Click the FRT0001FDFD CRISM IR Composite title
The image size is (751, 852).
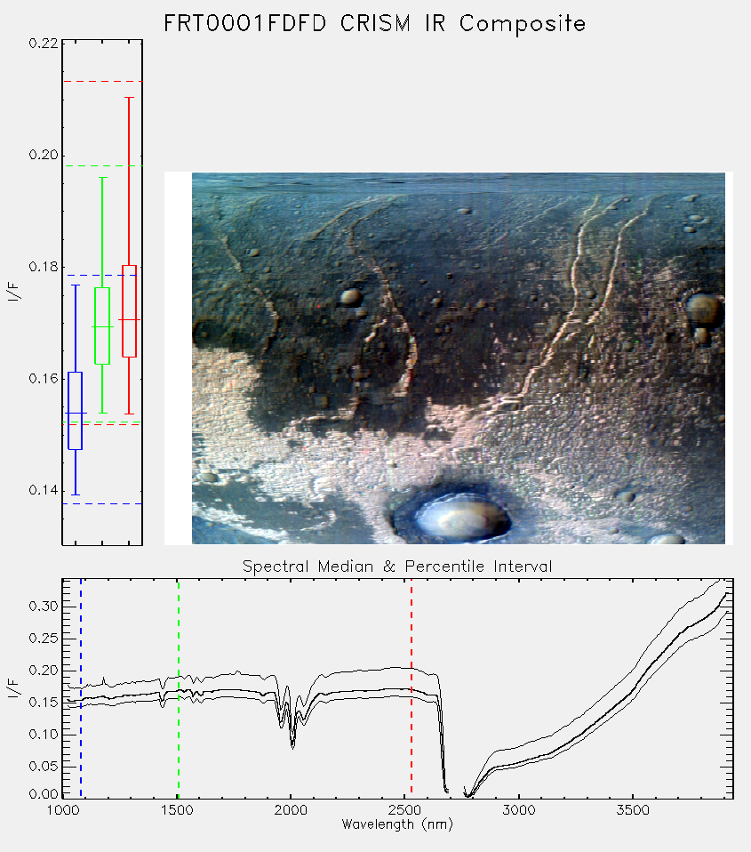point(375,23)
